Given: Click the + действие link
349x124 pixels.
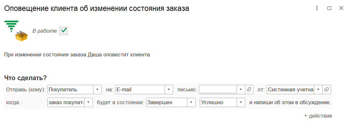Looking at the screenshot, I should [x=318, y=116].
